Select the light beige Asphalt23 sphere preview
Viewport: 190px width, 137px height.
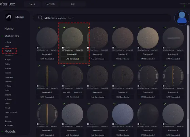pyautogui.click(x=148, y=38)
